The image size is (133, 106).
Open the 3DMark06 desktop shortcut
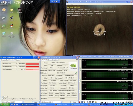pyautogui.click(x=4, y=10)
